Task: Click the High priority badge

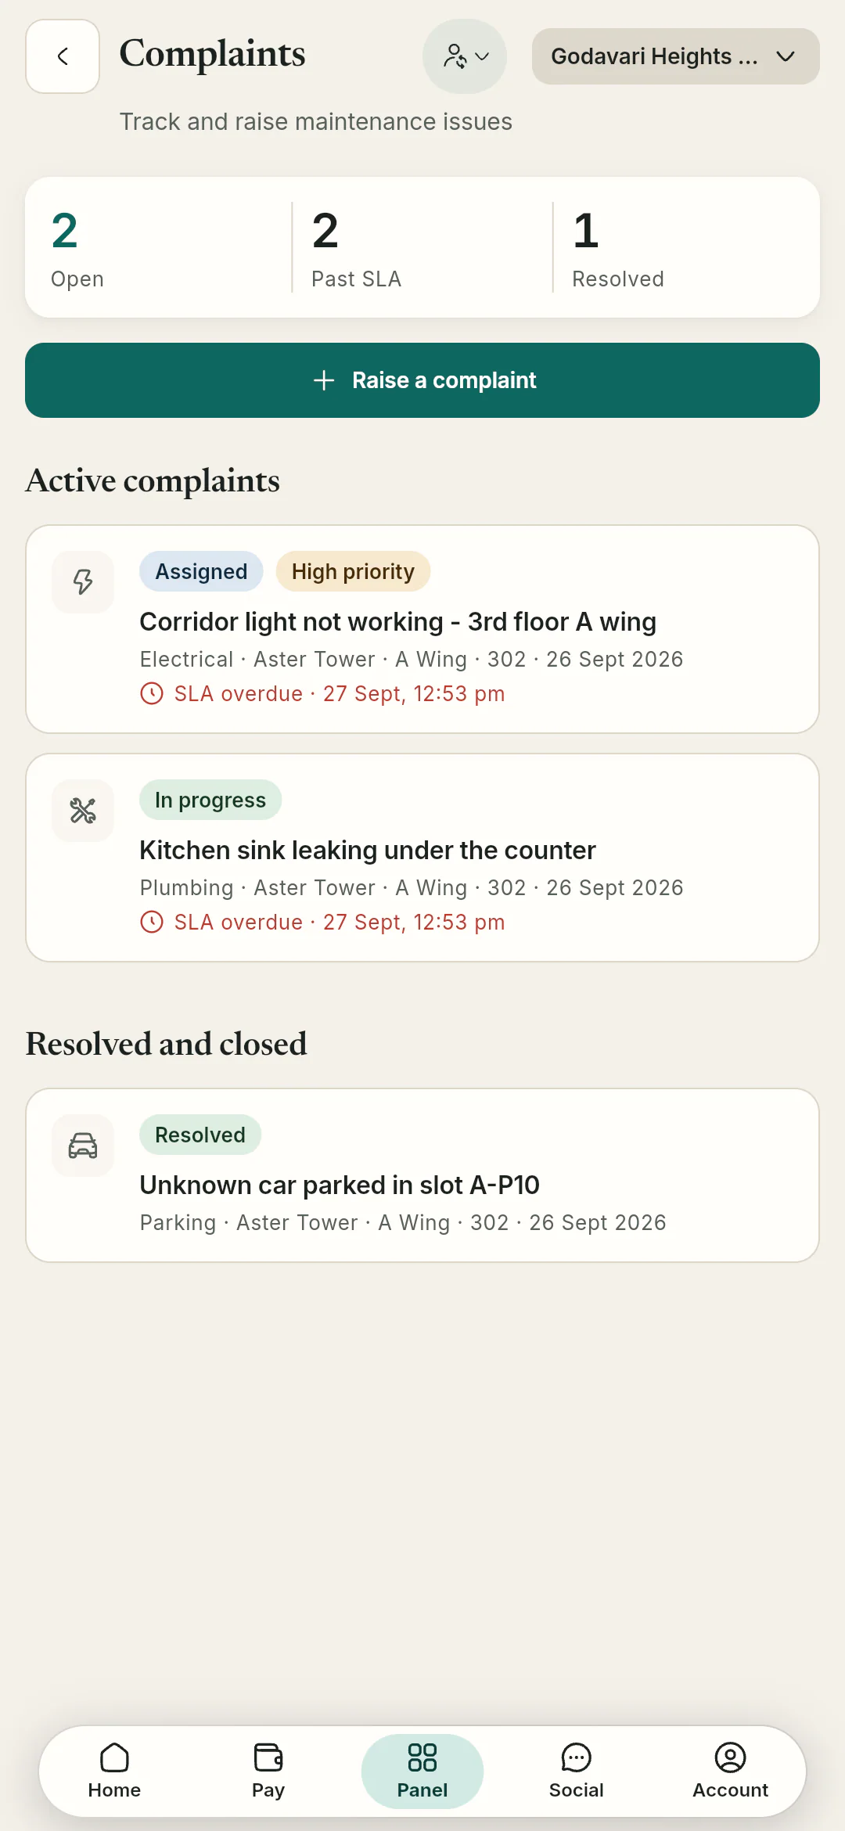Action: [353, 571]
